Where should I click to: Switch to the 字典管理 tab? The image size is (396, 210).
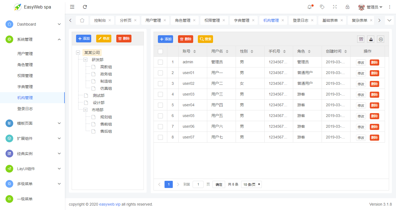click(x=242, y=20)
